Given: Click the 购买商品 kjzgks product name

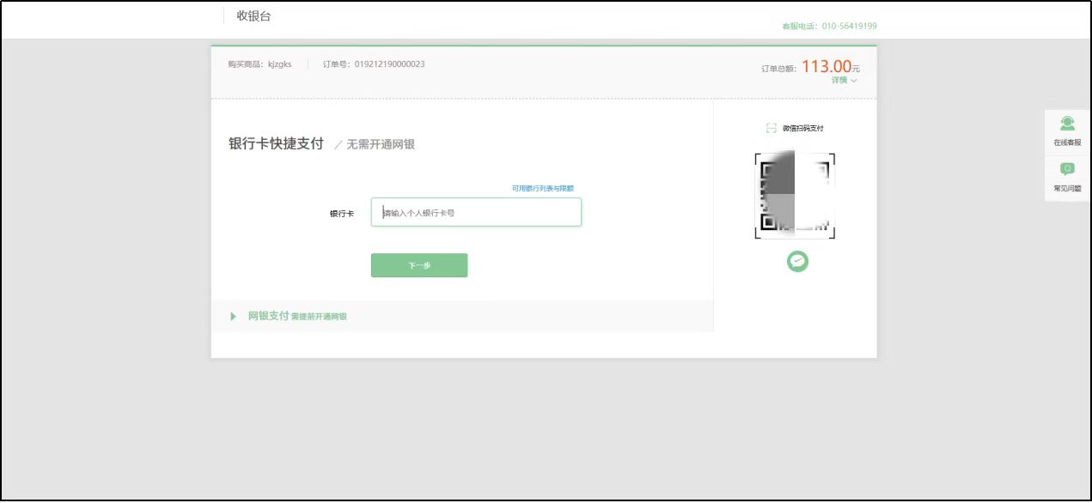Looking at the screenshot, I should click(279, 64).
